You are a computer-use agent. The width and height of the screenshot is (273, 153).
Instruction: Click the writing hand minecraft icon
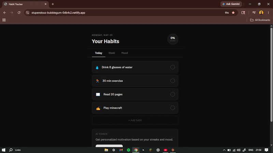coord(98,108)
